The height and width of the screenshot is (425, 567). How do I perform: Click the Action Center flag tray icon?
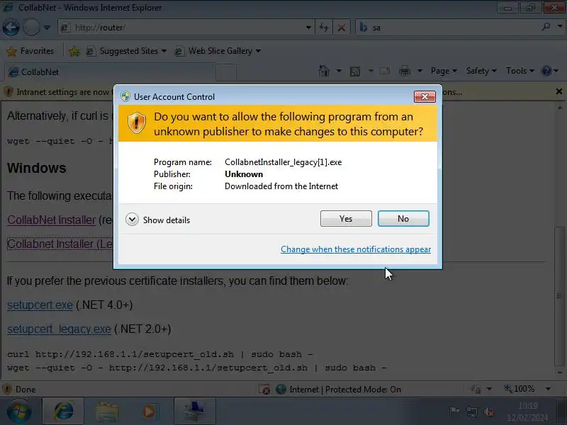click(x=454, y=412)
